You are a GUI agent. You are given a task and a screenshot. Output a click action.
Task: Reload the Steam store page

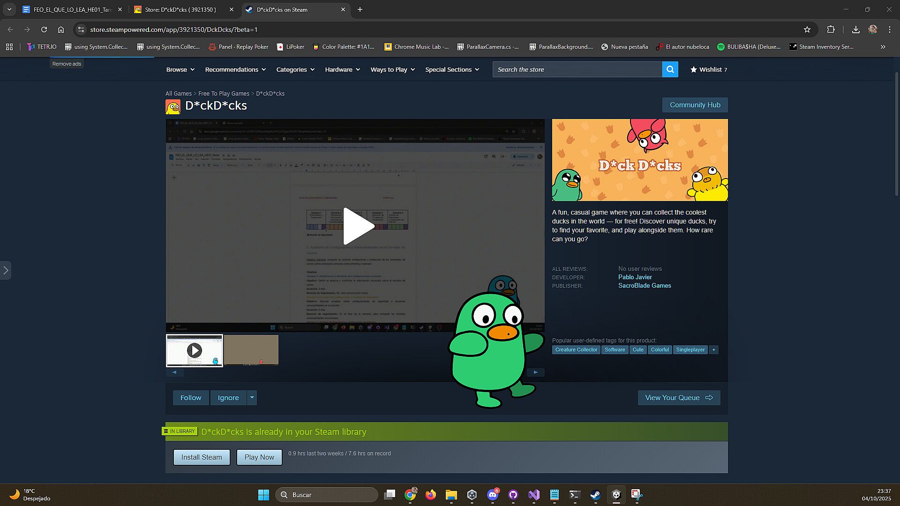(x=44, y=30)
